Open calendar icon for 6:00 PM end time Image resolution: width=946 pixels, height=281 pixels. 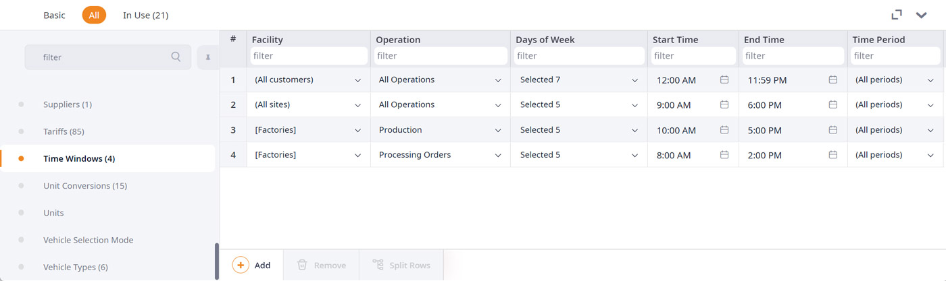[833, 104]
